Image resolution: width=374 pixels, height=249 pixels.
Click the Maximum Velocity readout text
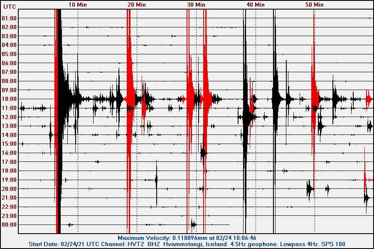click(187, 238)
